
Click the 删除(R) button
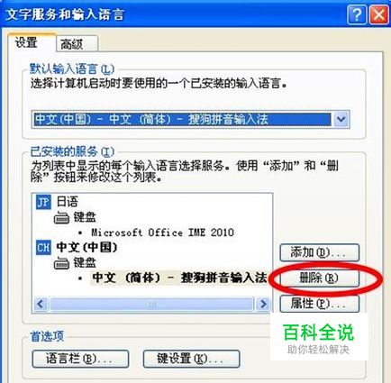point(320,278)
